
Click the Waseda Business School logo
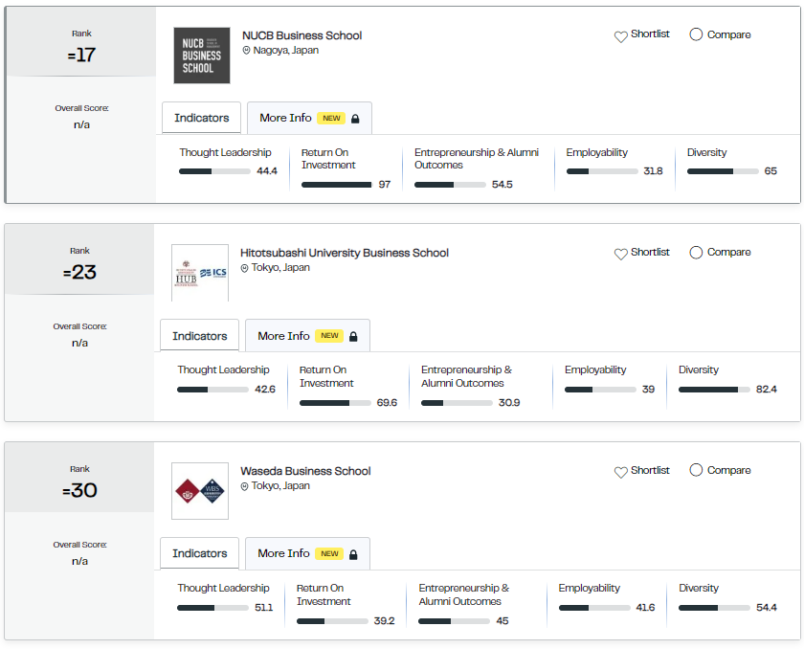coord(200,491)
